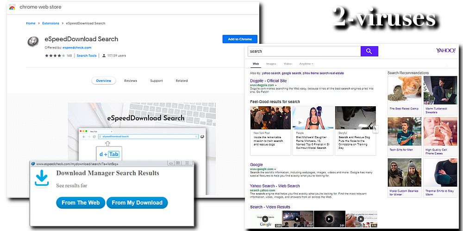Screen dimensions: 463x231
Task: Open the Yahoo Search - Web Search result
Action: [275, 186]
